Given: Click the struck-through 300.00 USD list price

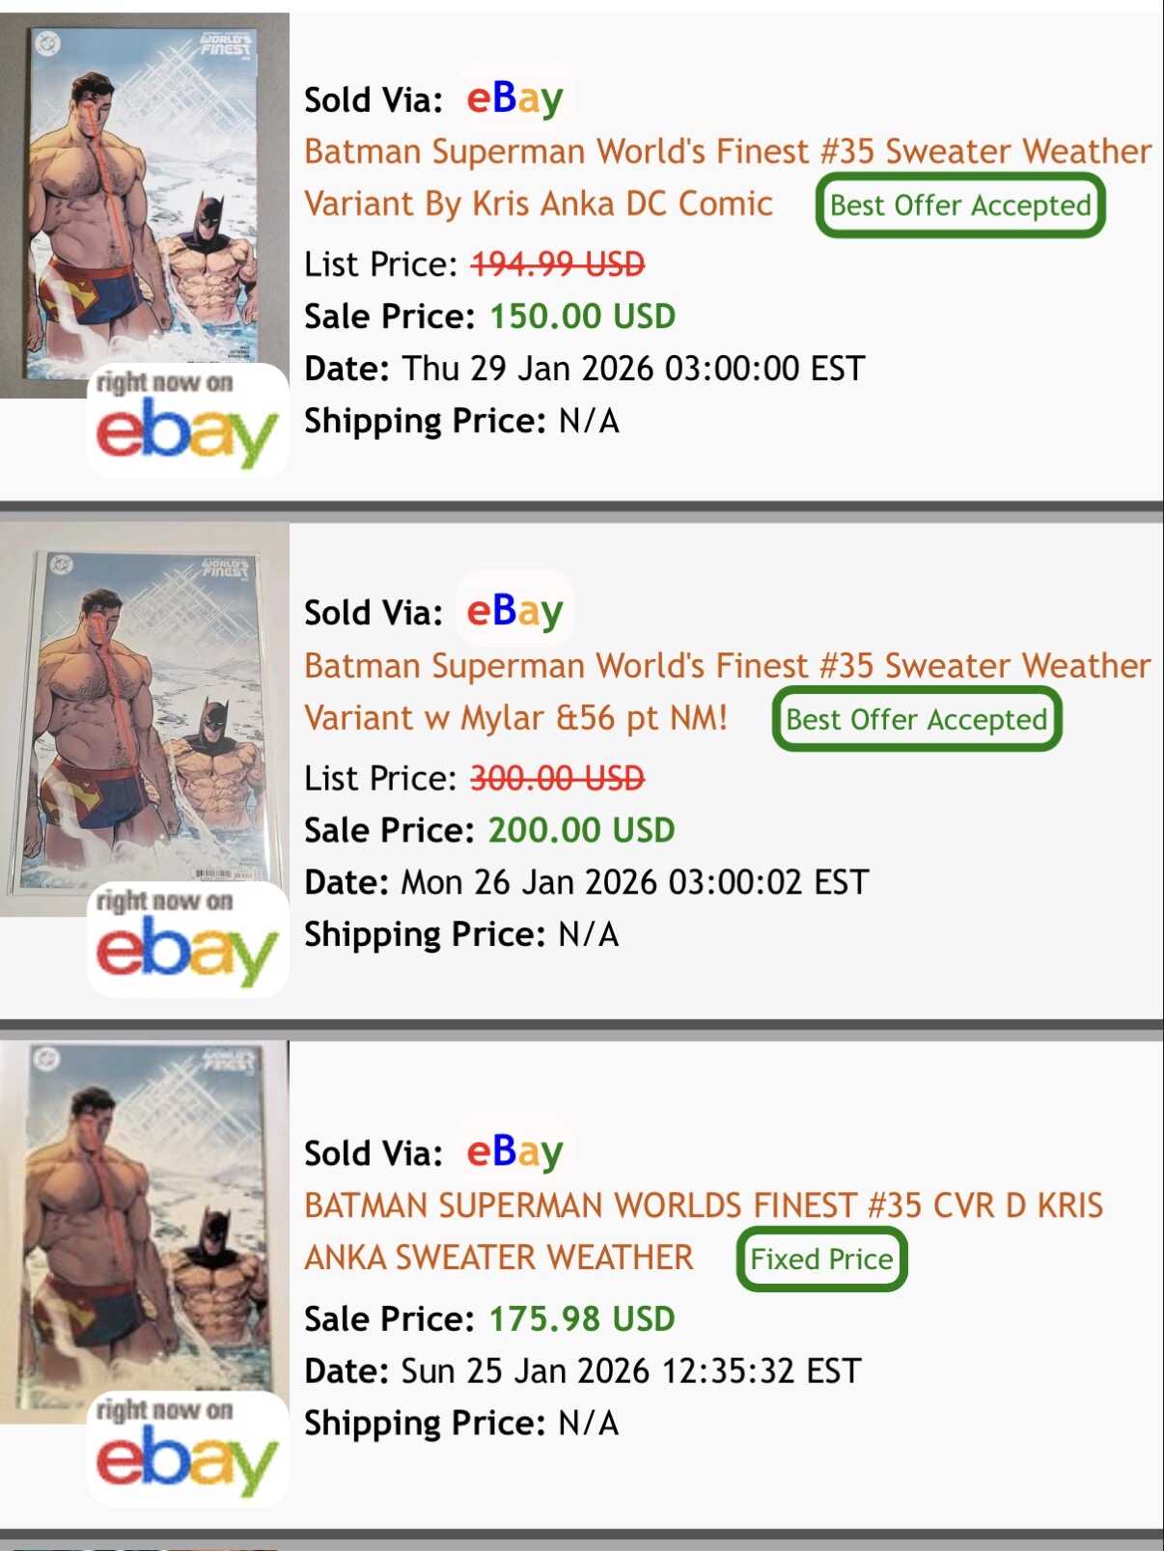Looking at the screenshot, I should pos(558,778).
